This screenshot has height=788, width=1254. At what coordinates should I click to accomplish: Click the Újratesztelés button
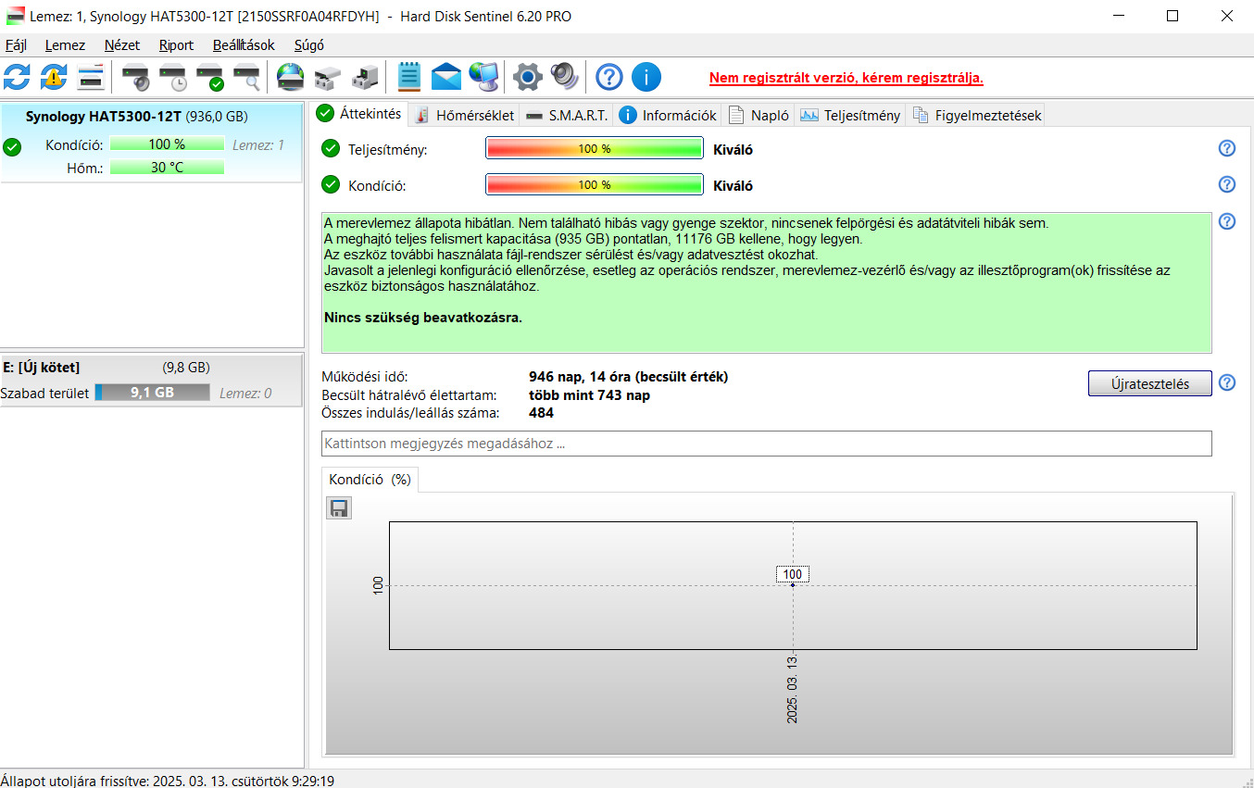[x=1149, y=383]
